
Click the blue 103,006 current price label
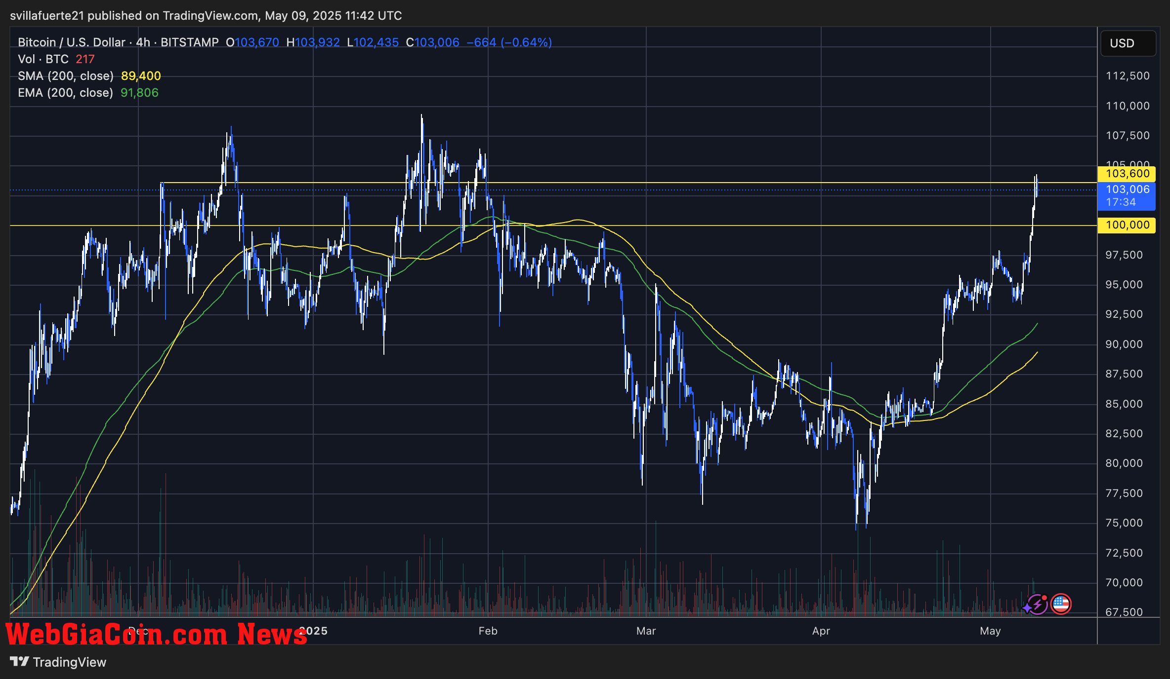(1128, 189)
